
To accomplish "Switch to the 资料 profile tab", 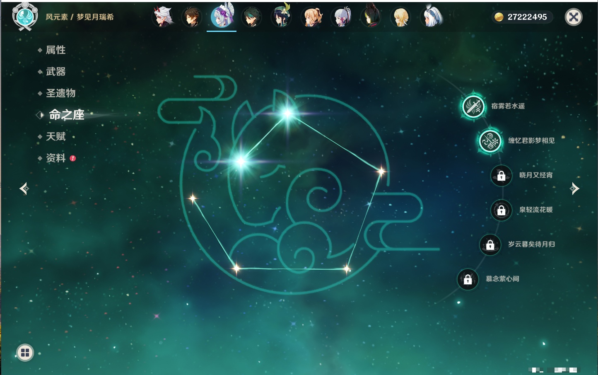I will [x=55, y=158].
